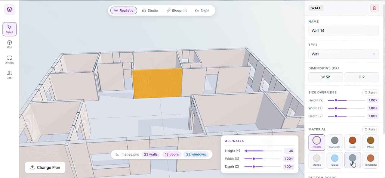Click the Wall 14 name input field
This screenshot has height=178, width=385.
[x=343, y=30]
